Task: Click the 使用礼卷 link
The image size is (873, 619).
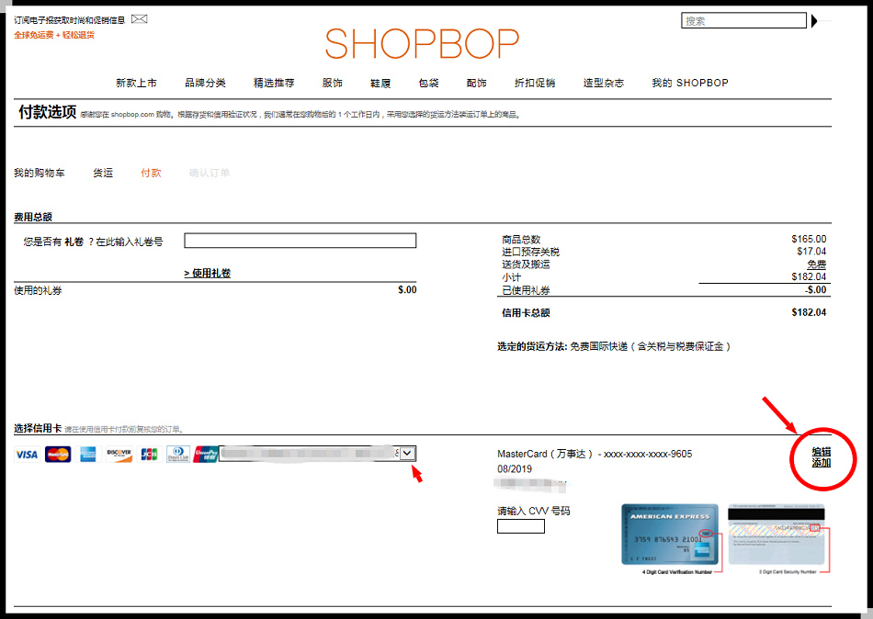Action: pos(207,274)
